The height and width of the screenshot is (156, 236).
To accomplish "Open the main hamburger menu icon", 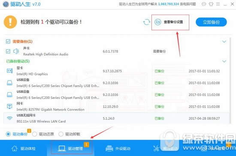I will [x=218, y=4].
